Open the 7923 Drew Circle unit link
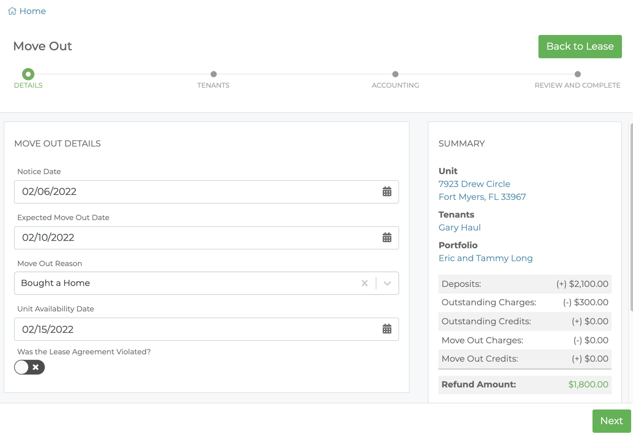Image resolution: width=633 pixels, height=434 pixels. pos(474,184)
